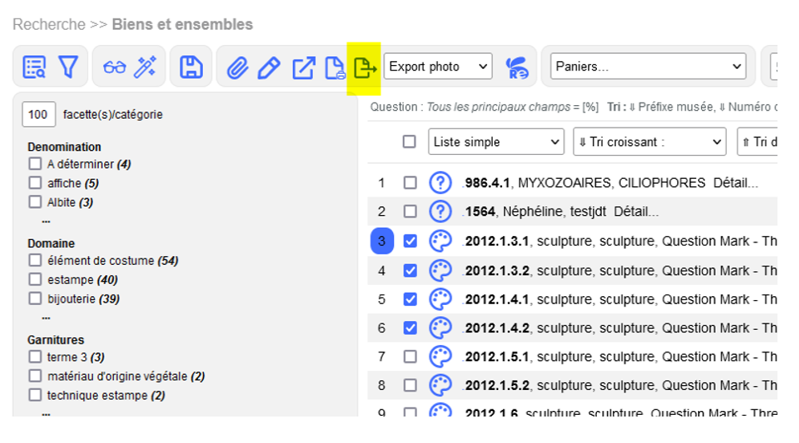Click the glasses view icon
799x443 pixels.
pos(114,67)
